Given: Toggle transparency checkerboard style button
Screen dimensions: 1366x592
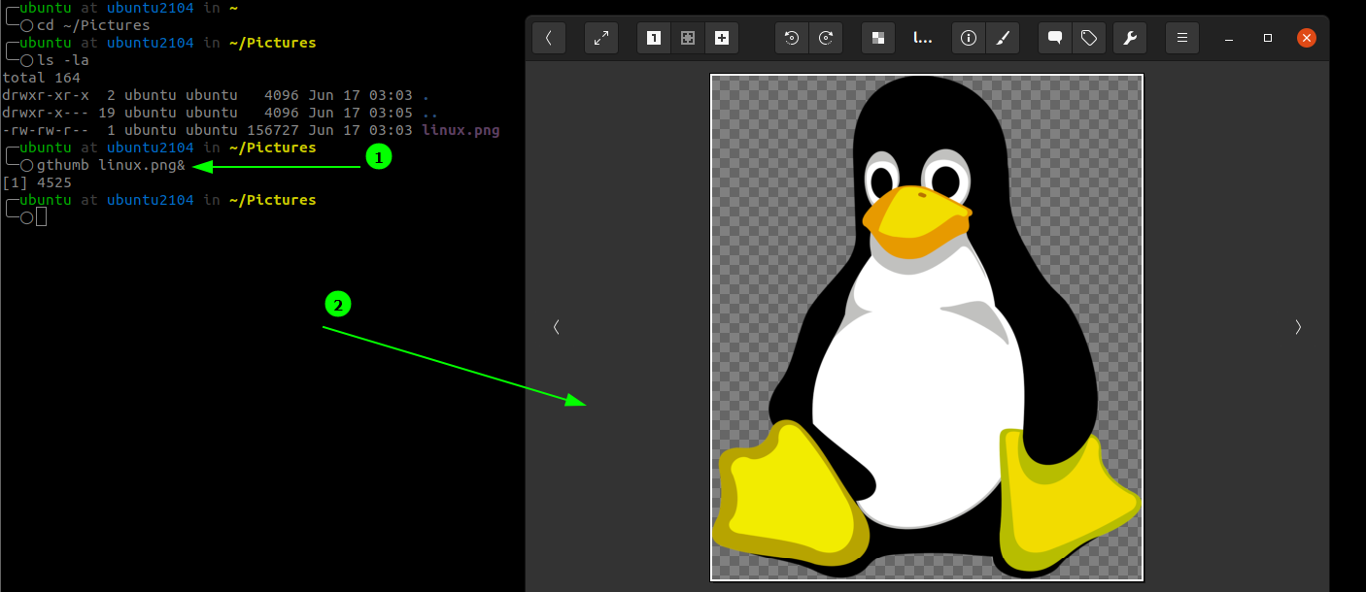Looking at the screenshot, I should pos(878,38).
